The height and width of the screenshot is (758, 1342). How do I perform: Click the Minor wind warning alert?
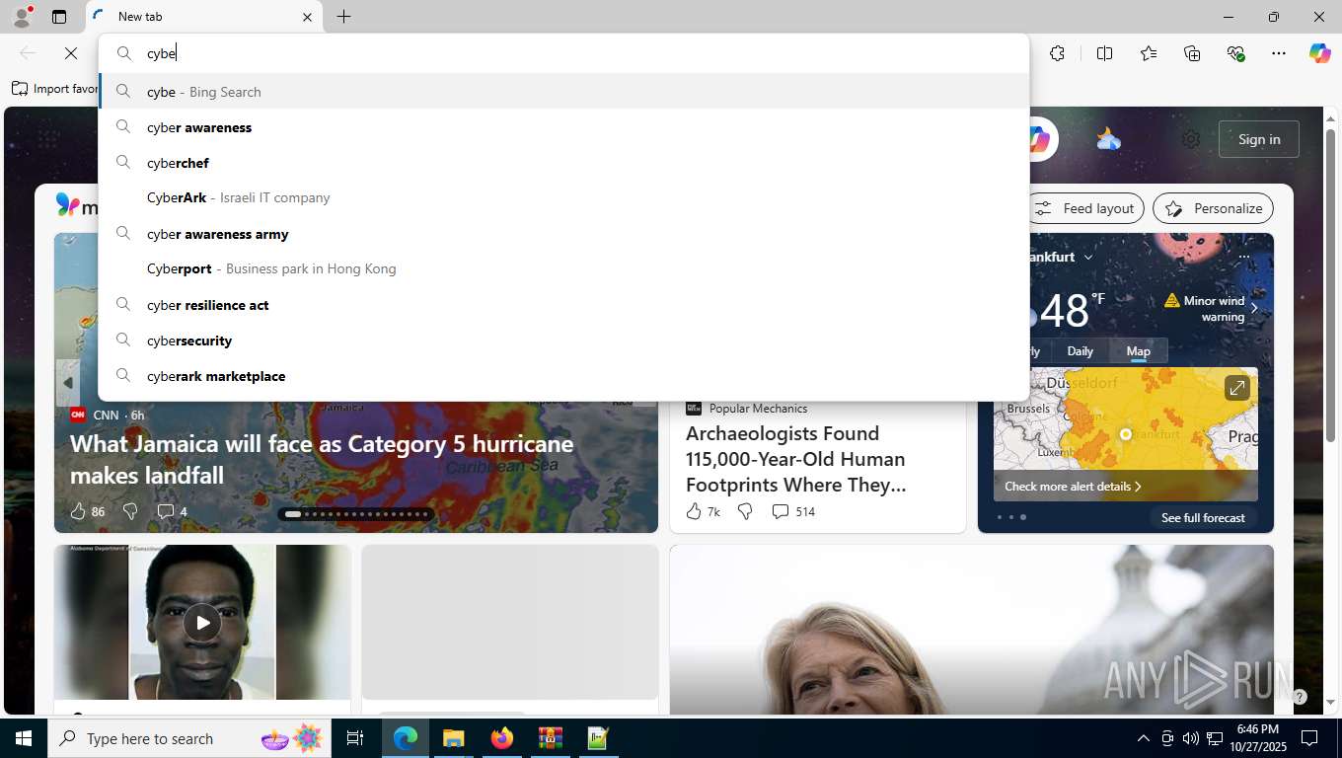(x=1205, y=309)
